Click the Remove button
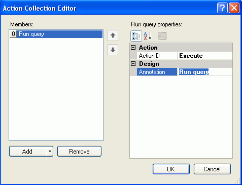The width and height of the screenshot is (242, 185). coord(79,152)
